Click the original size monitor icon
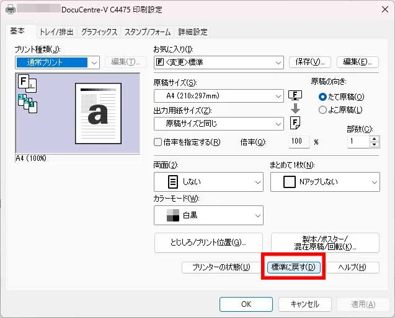The image size is (395, 318). click(296, 96)
